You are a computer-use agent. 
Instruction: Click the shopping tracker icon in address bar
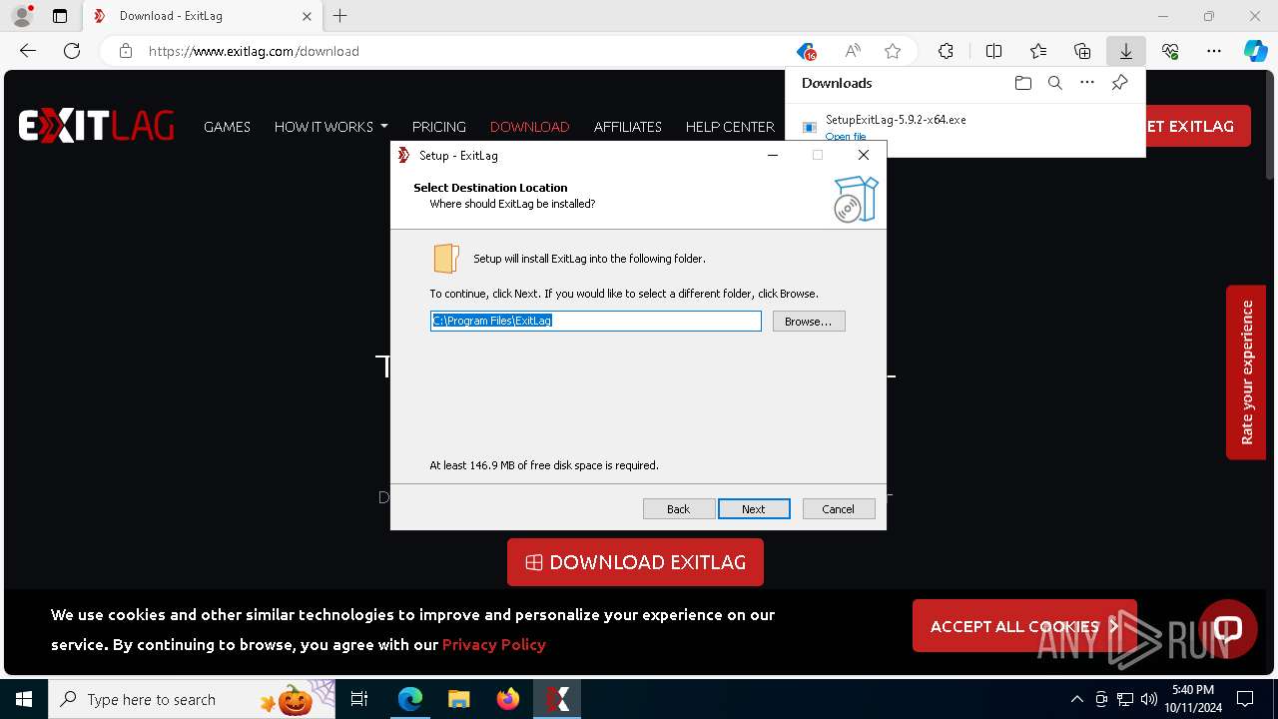pyautogui.click(x=807, y=51)
